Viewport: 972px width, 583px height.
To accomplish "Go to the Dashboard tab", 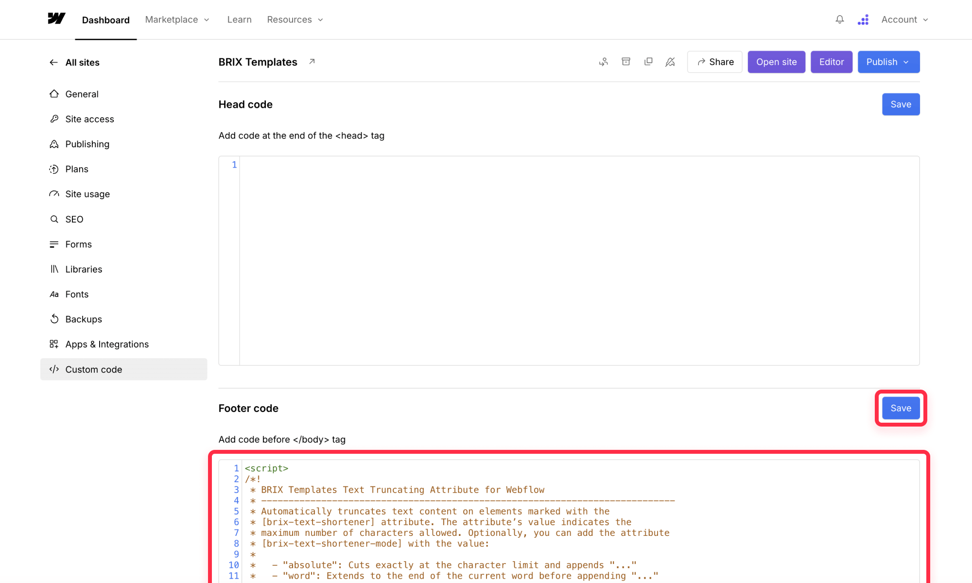I will coord(105,20).
